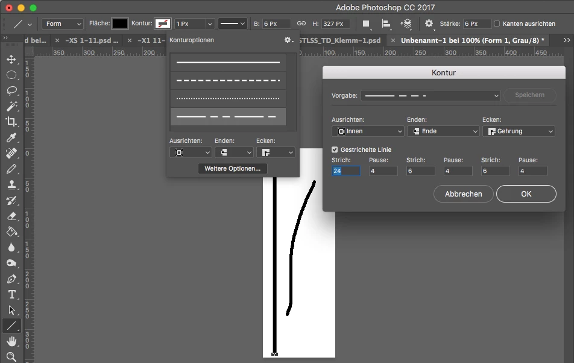Switch to -X1 11- document tab

pyautogui.click(x=151, y=40)
